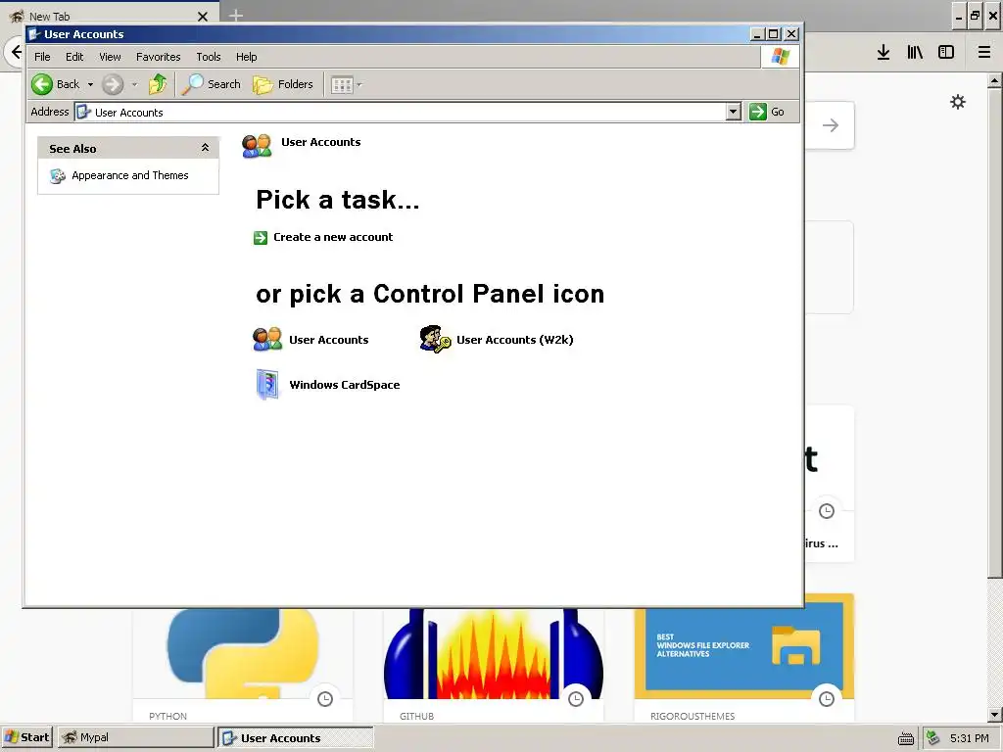Switch to Mypal taskbar button
Image resolution: width=1003 pixels, height=752 pixels.
135,737
